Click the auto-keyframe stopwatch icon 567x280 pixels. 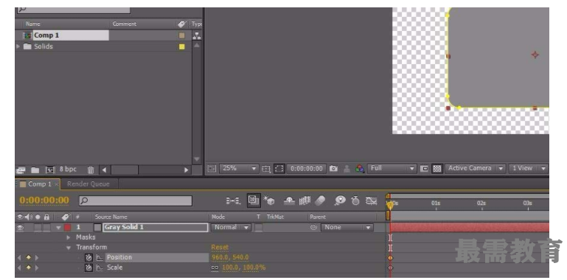point(355,200)
